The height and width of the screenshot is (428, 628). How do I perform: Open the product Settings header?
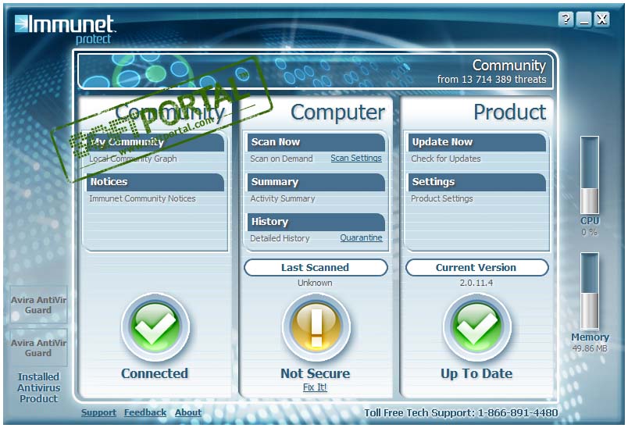[x=477, y=182]
